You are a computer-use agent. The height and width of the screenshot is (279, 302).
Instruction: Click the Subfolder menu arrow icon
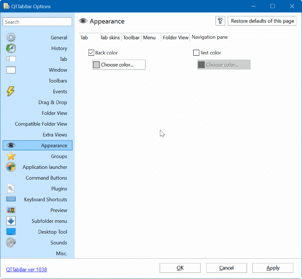(x=11, y=221)
